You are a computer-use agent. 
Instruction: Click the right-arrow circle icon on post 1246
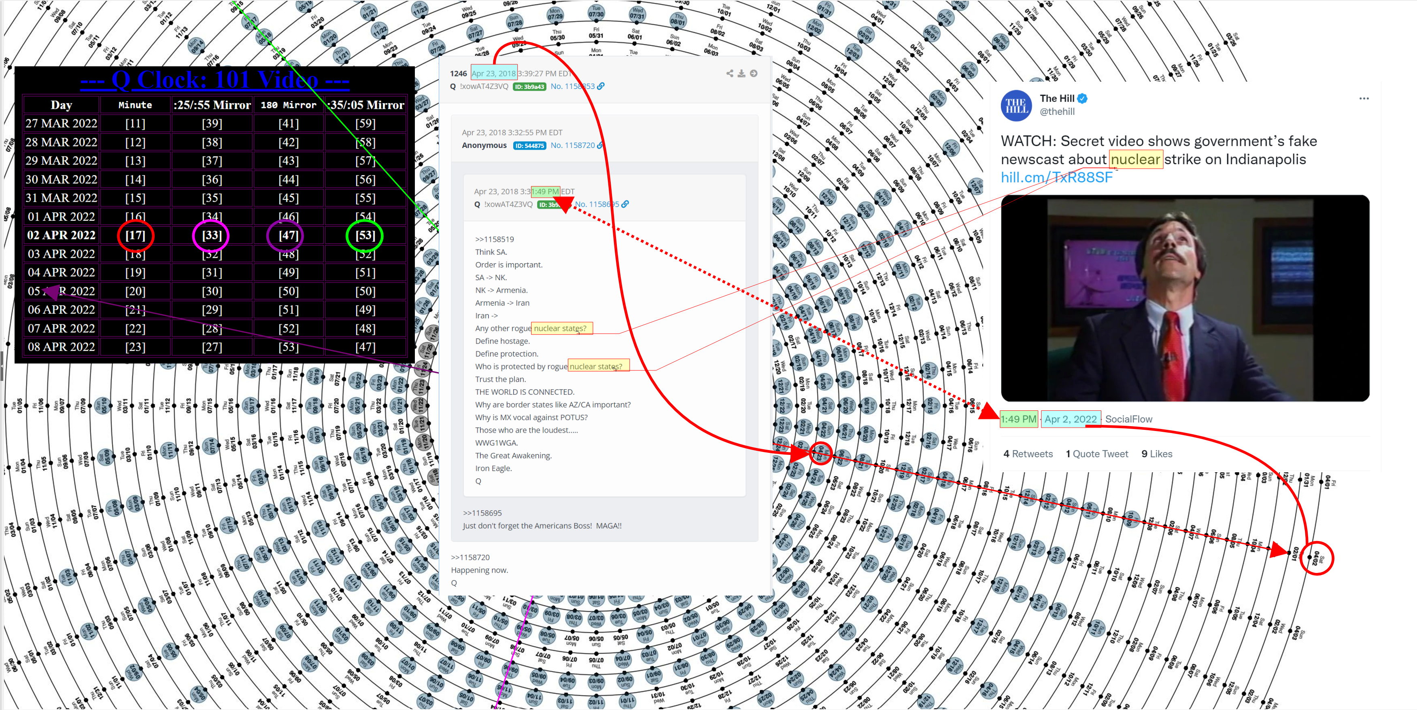tap(754, 73)
